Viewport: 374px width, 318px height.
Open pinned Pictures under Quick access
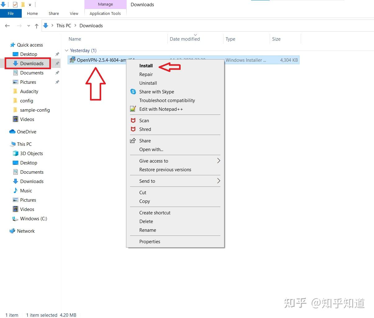tap(28, 82)
